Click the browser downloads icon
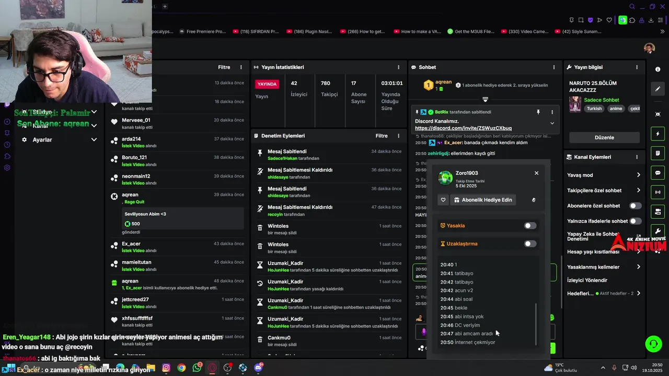 coord(651,20)
